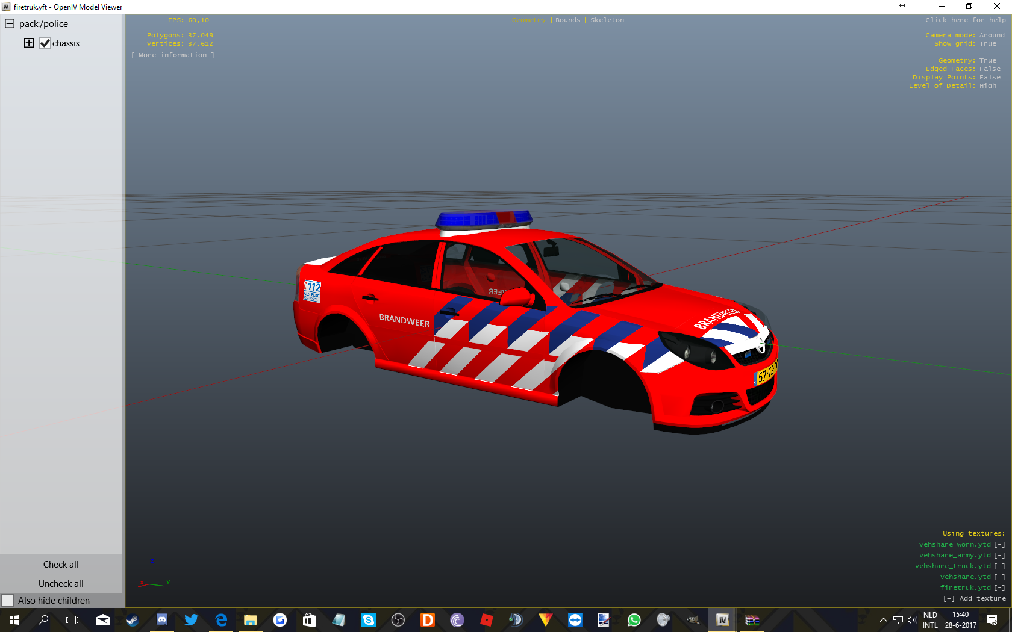This screenshot has height=632, width=1012.
Task: Open Roblox Studio from taskbar
Action: coord(487,620)
